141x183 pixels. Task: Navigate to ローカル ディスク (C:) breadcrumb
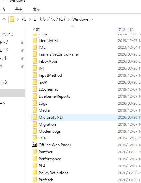click(x=49, y=19)
